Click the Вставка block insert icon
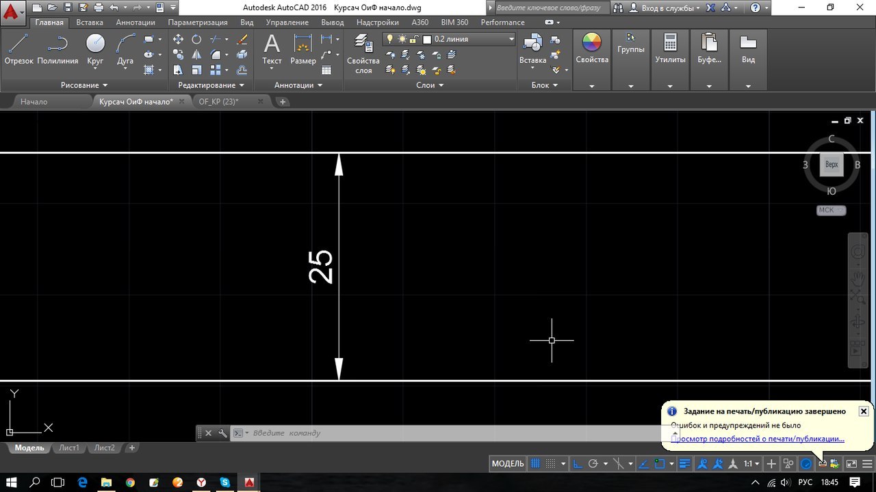Viewport: 876px width, 492px height. [532, 49]
